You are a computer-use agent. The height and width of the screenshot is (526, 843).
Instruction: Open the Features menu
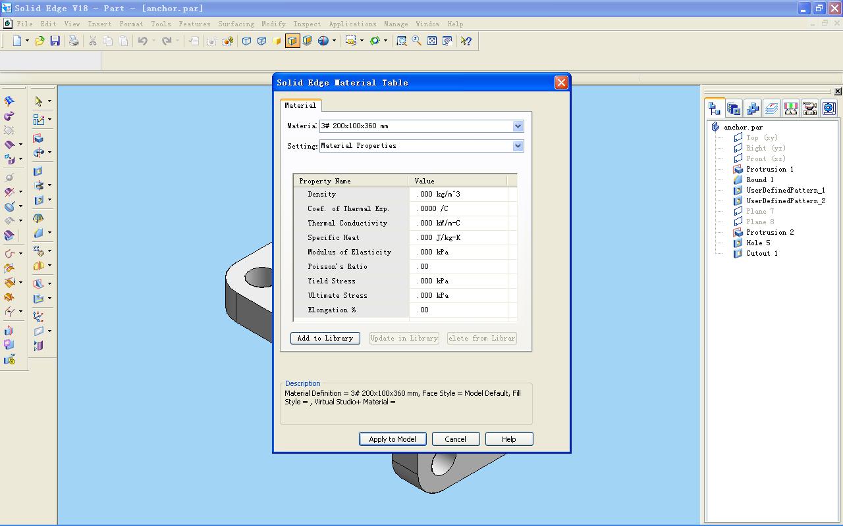point(195,24)
